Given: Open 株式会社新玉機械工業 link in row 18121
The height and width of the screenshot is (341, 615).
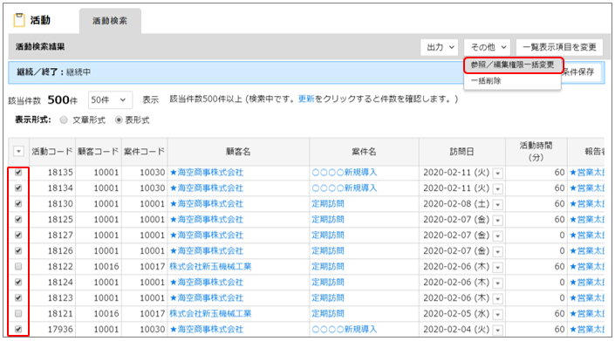Looking at the screenshot, I should tap(210, 314).
